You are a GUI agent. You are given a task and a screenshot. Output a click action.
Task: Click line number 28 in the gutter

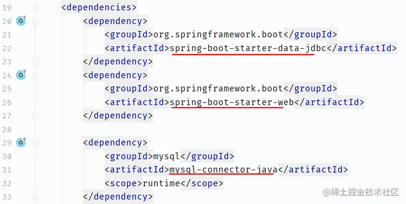pyautogui.click(x=6, y=130)
